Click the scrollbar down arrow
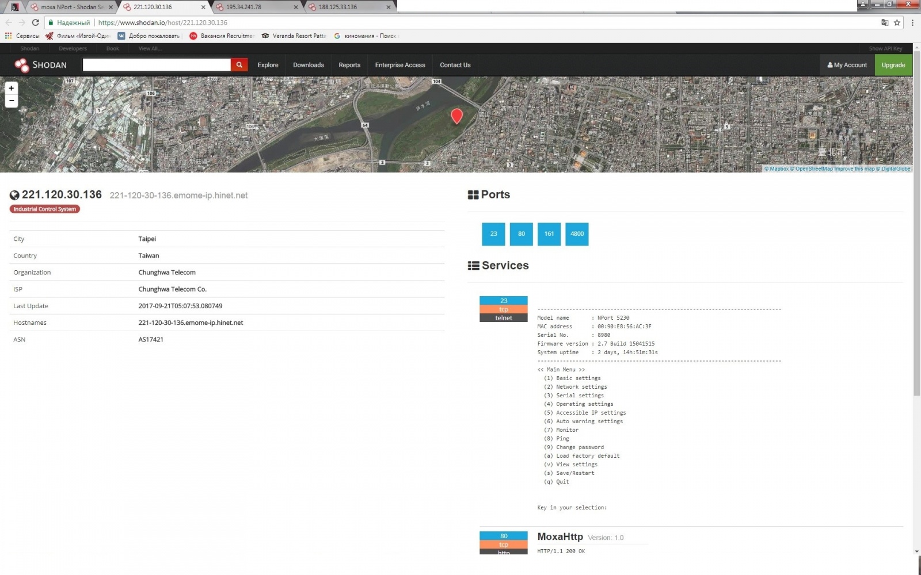The image size is (921, 575). (916, 551)
